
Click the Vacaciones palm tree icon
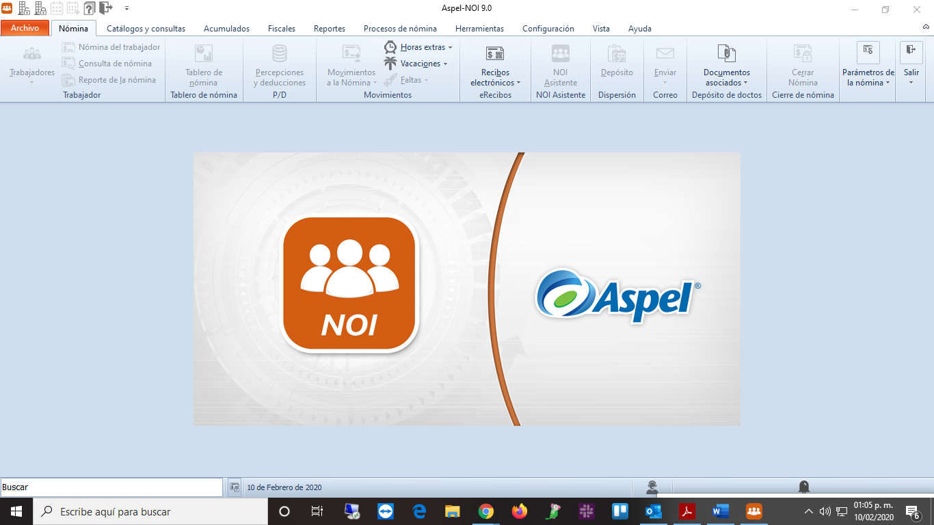[x=390, y=64]
